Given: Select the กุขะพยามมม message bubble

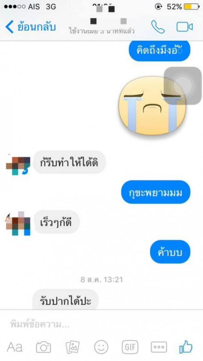Looking at the screenshot, I should (156, 192).
